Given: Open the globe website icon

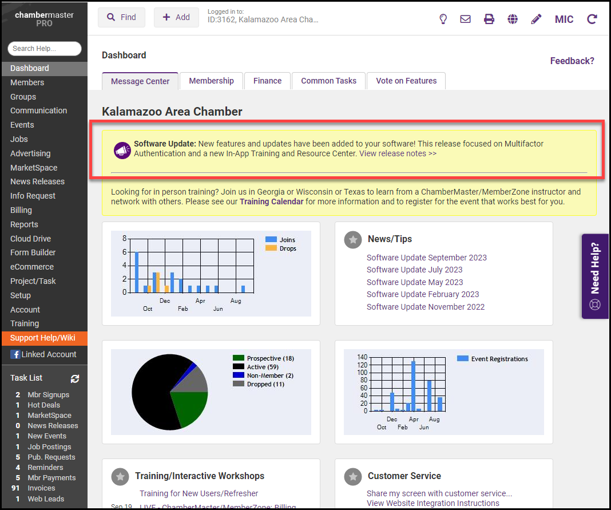Looking at the screenshot, I should pyautogui.click(x=513, y=19).
